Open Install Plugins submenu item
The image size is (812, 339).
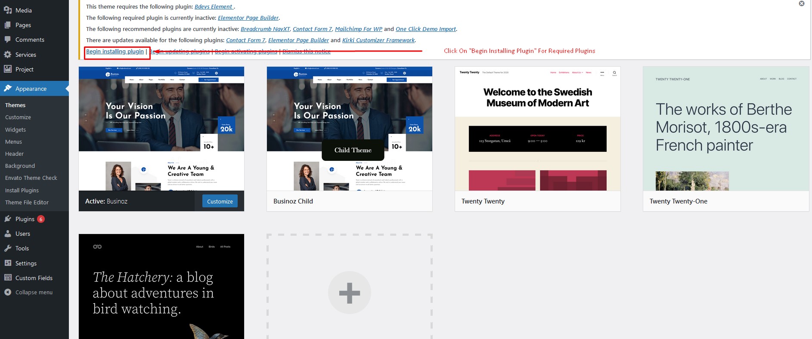(22, 190)
